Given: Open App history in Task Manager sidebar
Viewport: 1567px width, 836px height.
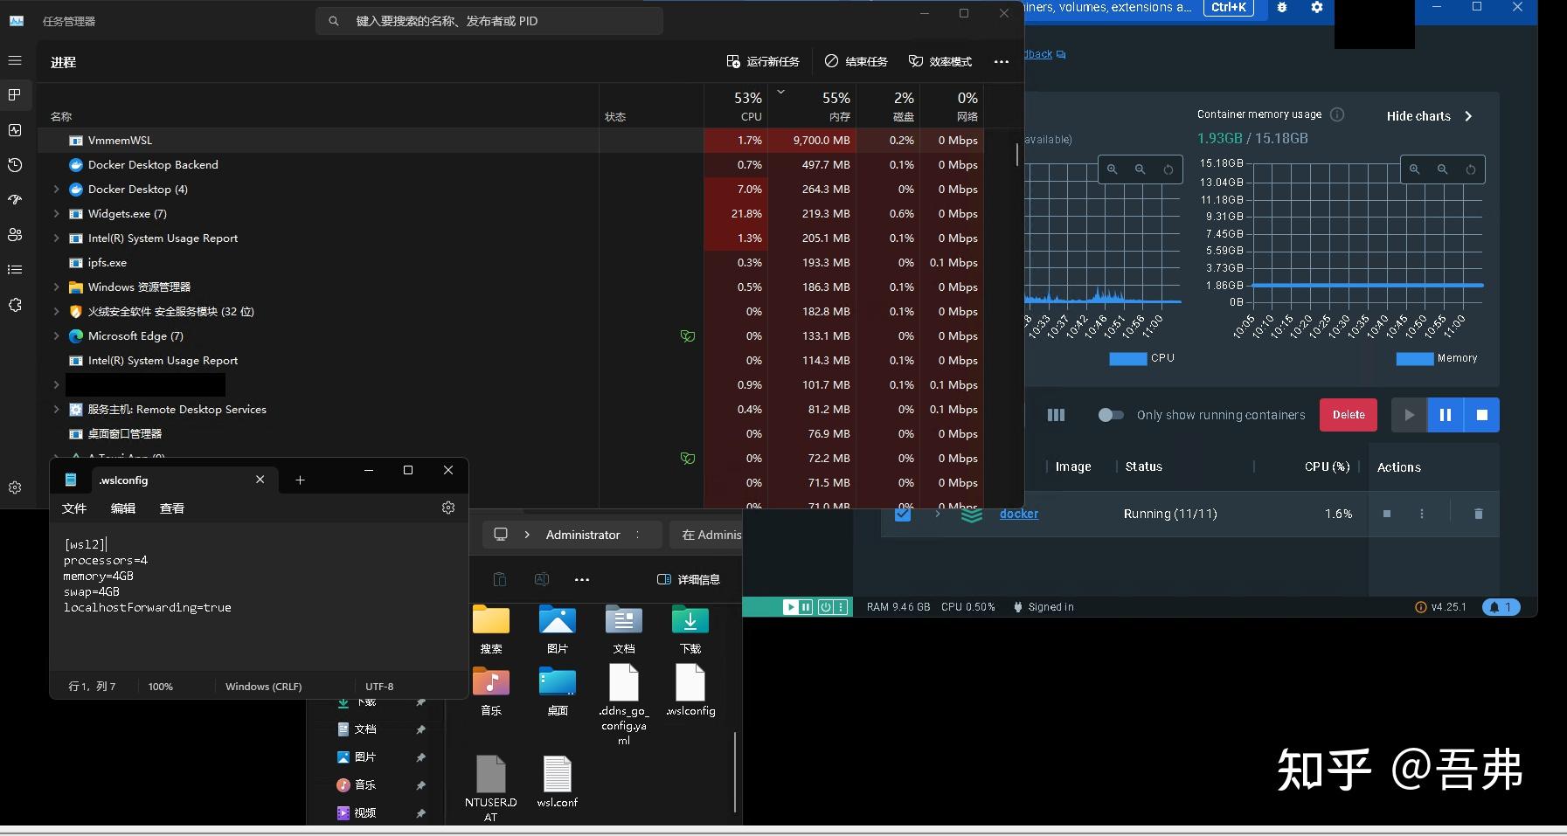Looking at the screenshot, I should (15, 164).
